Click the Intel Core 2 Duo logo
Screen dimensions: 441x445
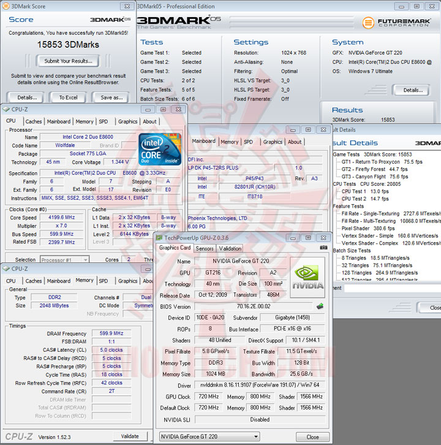pyautogui.click(x=160, y=150)
